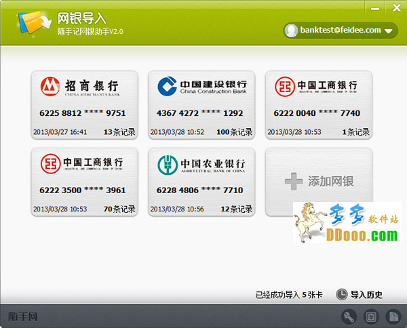Click the 网银导入 card logo icon
This screenshot has width=407, height=328.
point(35,23)
